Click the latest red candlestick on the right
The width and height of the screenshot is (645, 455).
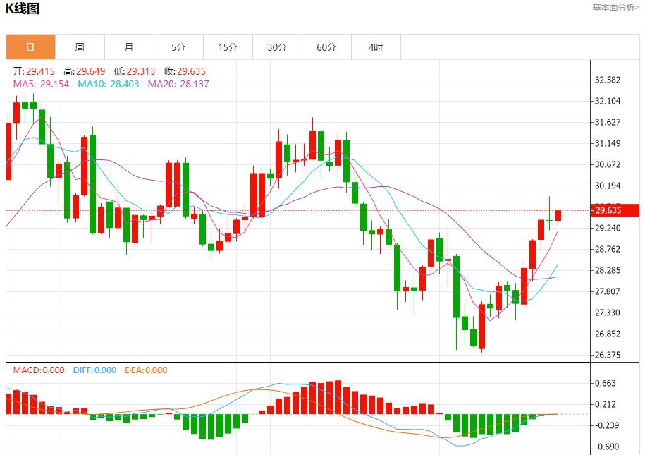558,215
